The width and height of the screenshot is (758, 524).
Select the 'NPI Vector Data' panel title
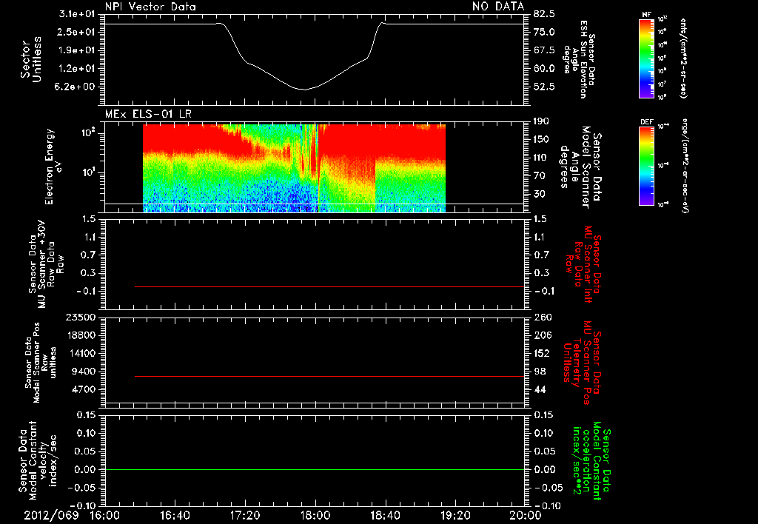(150, 7)
